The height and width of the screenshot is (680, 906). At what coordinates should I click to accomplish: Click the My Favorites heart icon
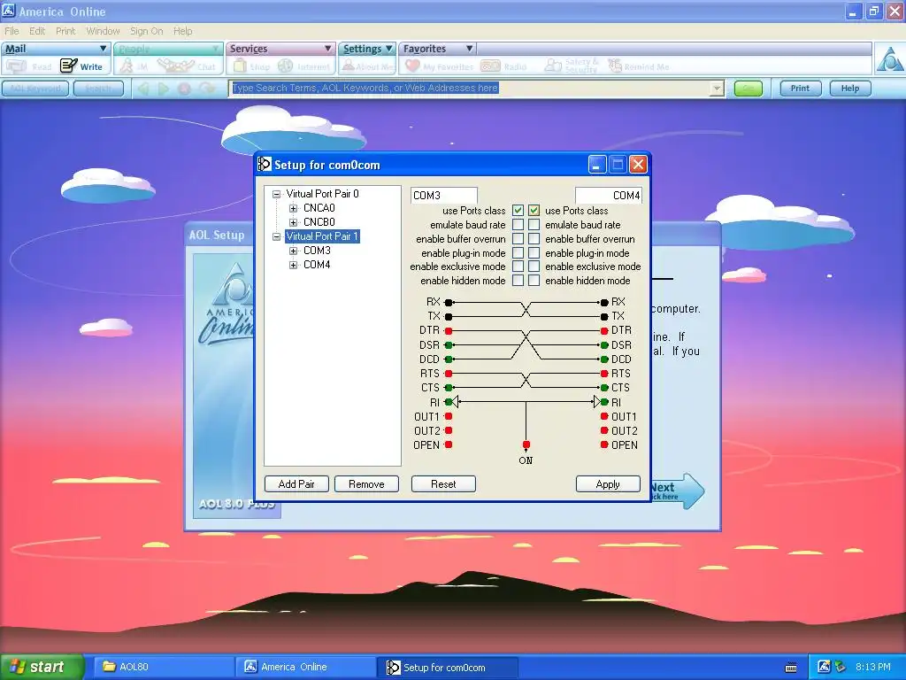coord(412,66)
